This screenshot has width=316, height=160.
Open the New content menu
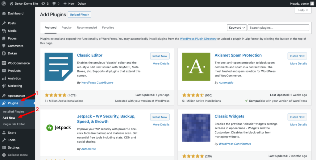click(x=69, y=3)
